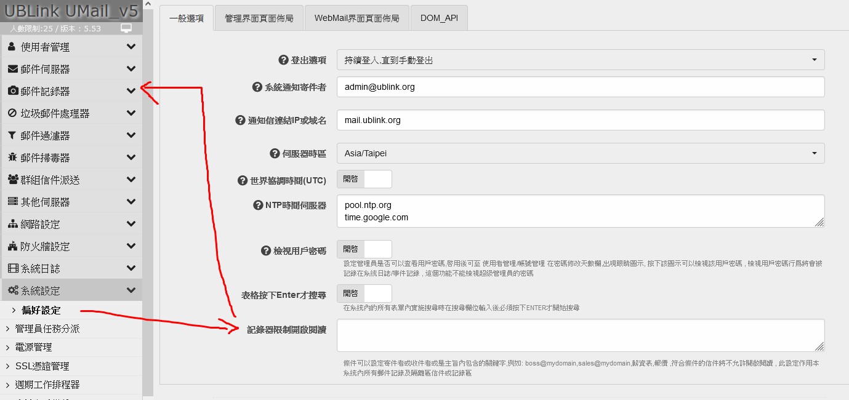Open the 登出選項 dropdown
849x400 pixels.
click(x=580, y=60)
